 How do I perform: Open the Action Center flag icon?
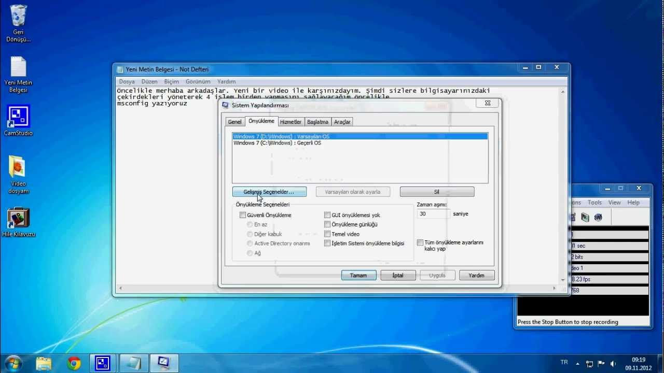[601, 364]
